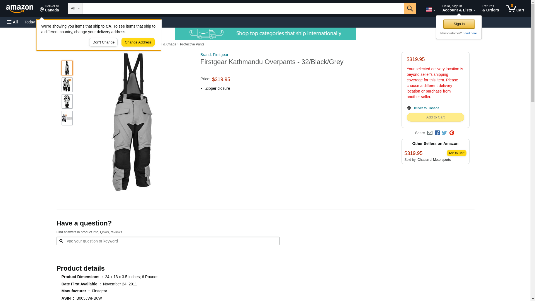The width and height of the screenshot is (535, 301).
Task: Click the Amazon logo
Action: pyautogui.click(x=20, y=9)
